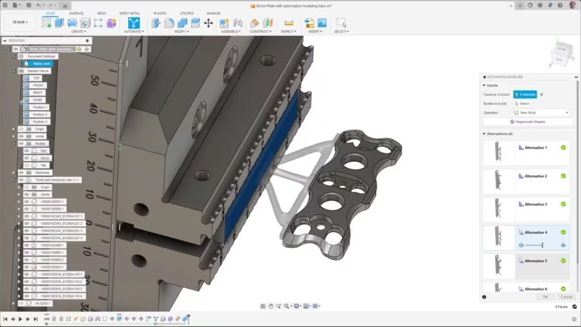Select the Extrude tool

coord(59,23)
